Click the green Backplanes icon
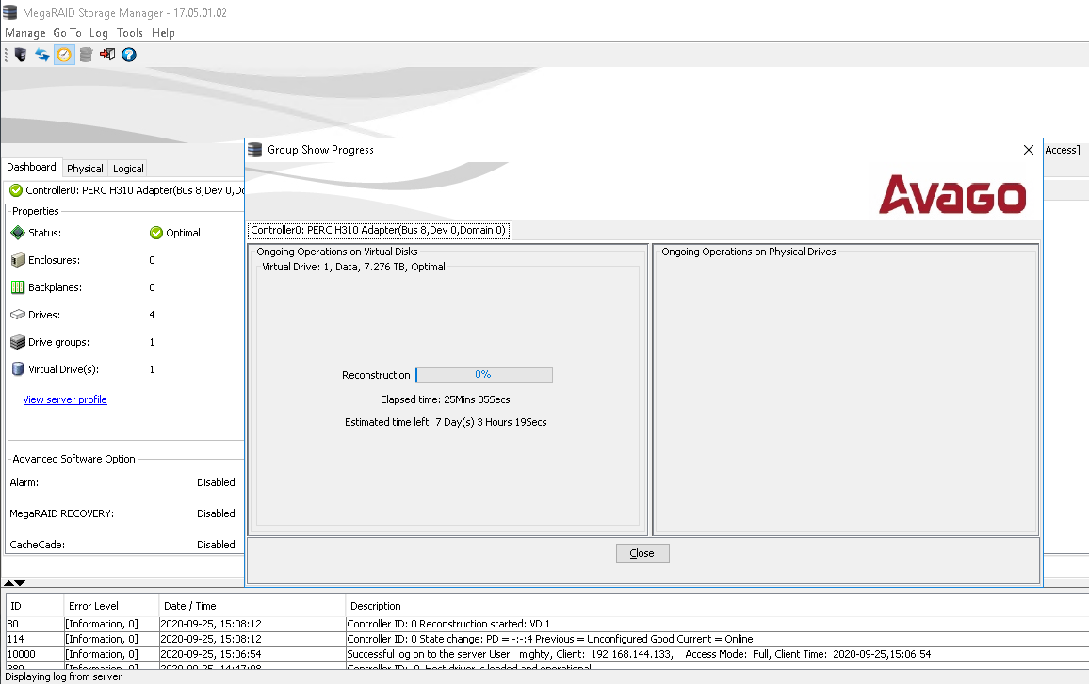This screenshot has height=684, width=1089. (18, 287)
